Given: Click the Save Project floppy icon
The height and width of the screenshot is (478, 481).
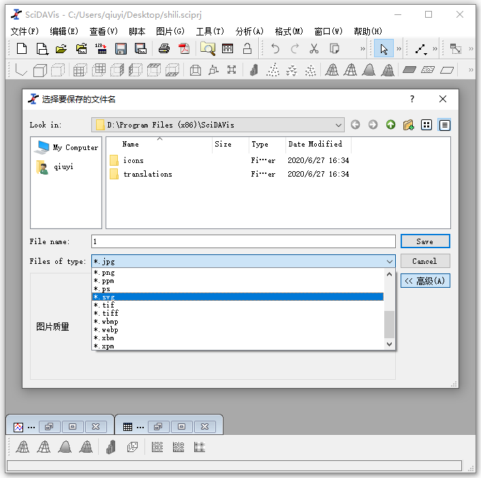Looking at the screenshot, I should tap(121, 48).
